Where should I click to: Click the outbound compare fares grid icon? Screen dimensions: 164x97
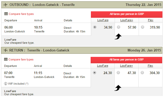click(x=6, y=14)
